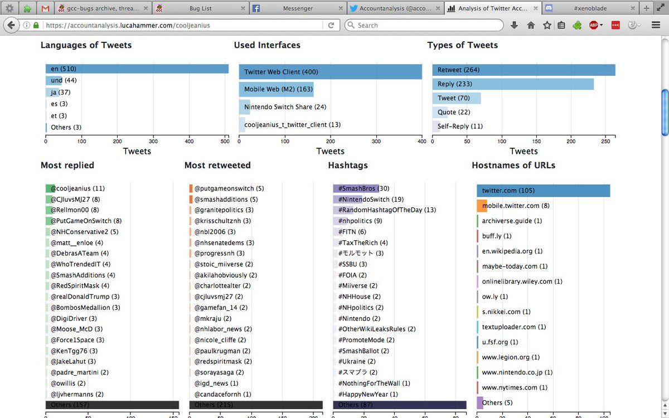Click @cooljeanius (11) in Most replied

tap(77, 188)
